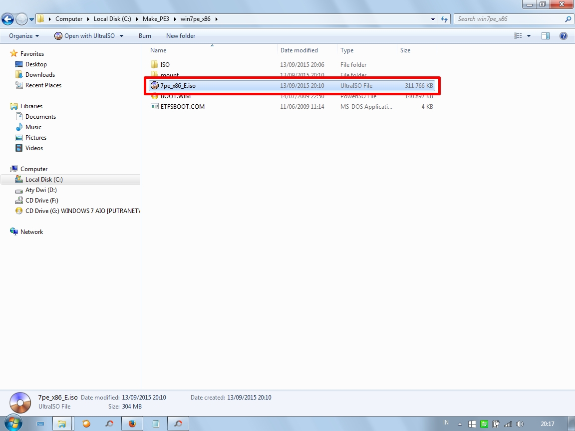Switch to Firefox from the taskbar
The height and width of the screenshot is (431, 575).
pyautogui.click(x=132, y=424)
